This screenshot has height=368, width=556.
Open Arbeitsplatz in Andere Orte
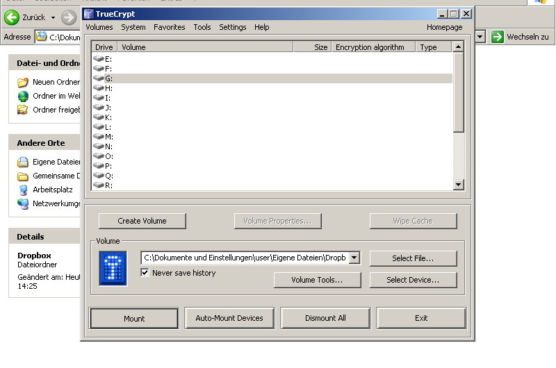point(45,190)
